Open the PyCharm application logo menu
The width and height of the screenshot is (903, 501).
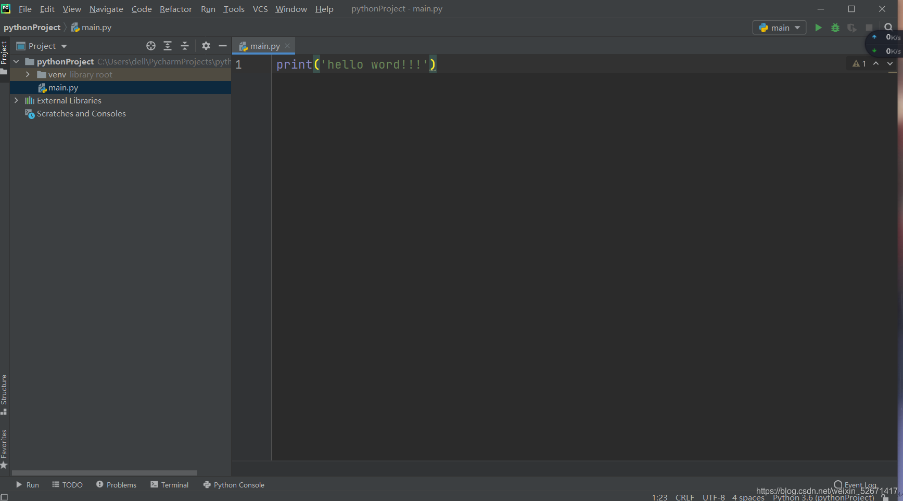coord(6,8)
